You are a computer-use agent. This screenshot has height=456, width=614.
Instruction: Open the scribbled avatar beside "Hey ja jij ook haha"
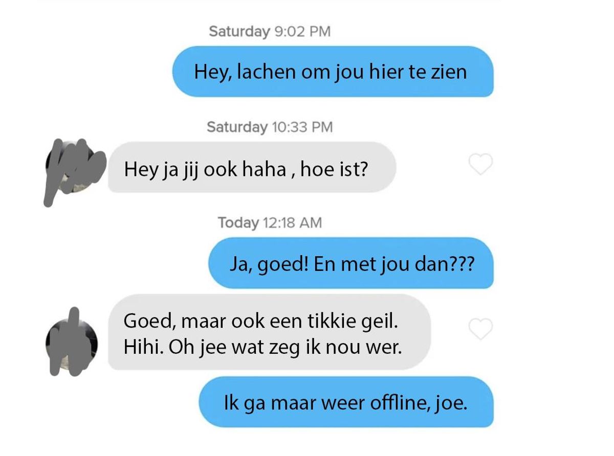(74, 166)
